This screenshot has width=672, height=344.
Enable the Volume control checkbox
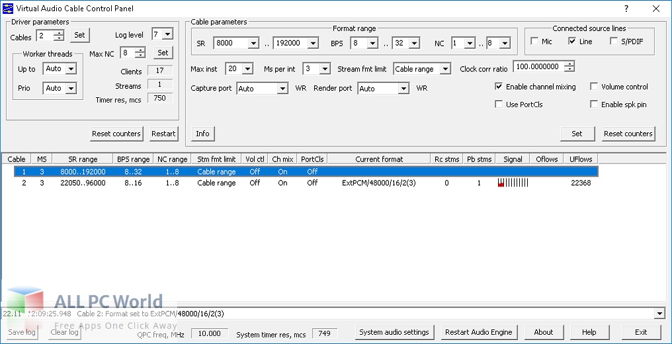[594, 87]
